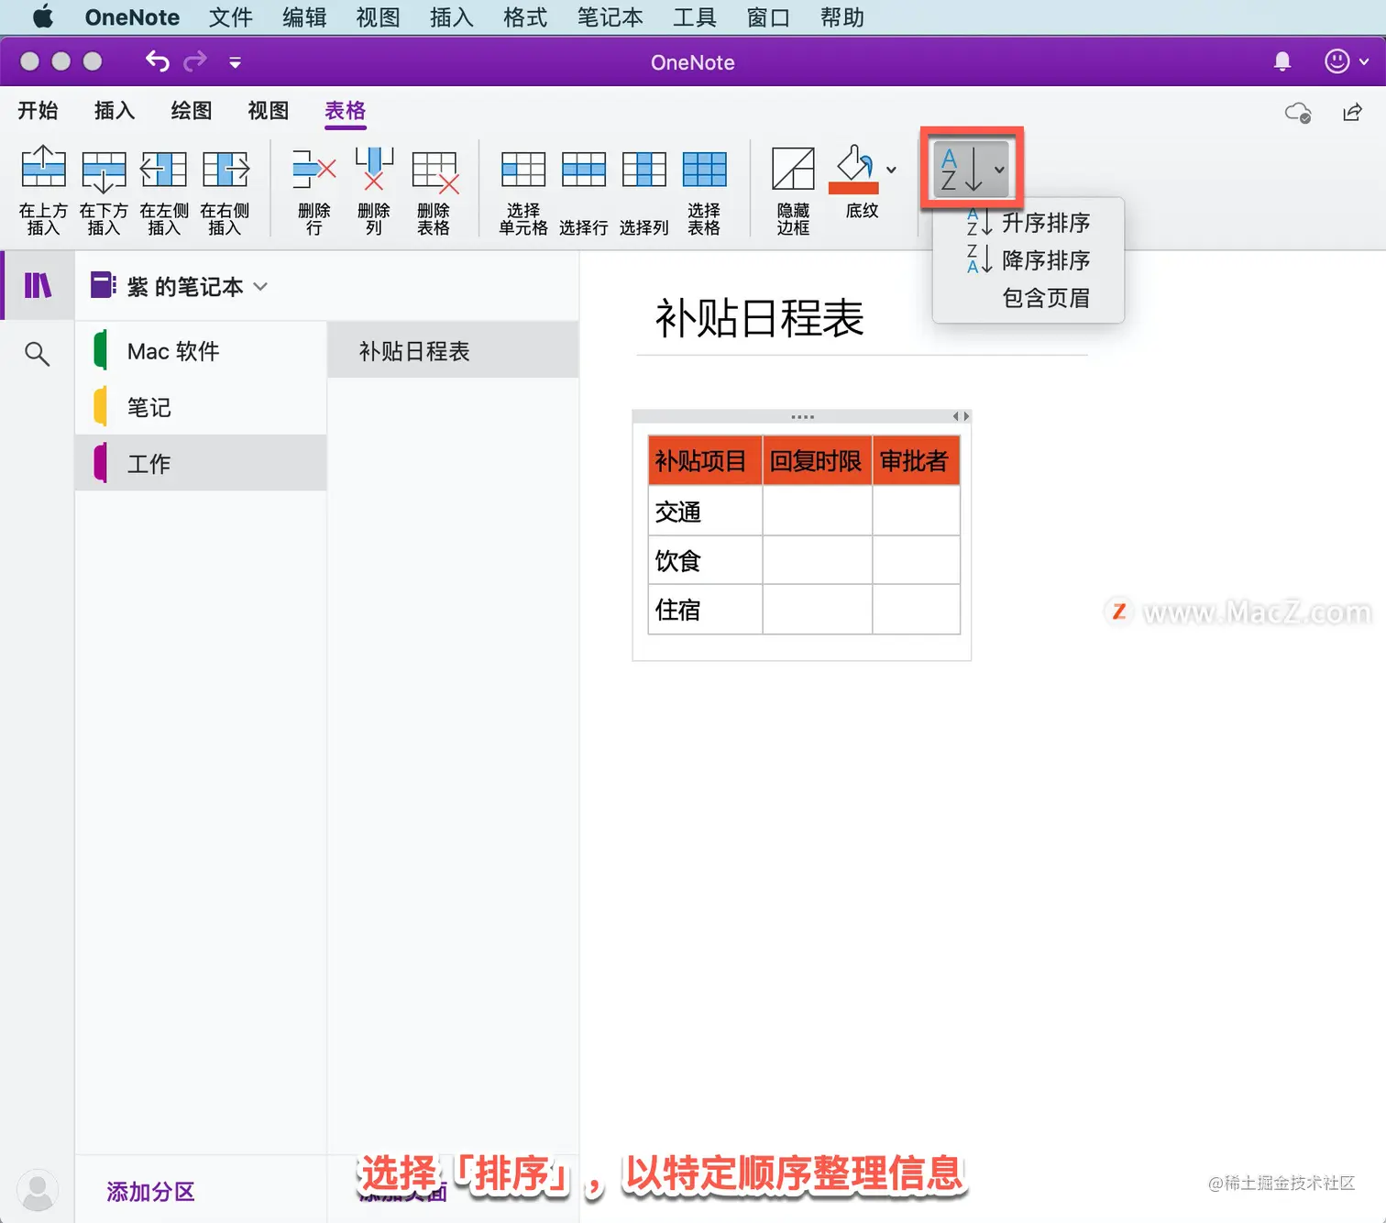
Task: Toggle notebook navigation panel icon
Action: pos(38,286)
